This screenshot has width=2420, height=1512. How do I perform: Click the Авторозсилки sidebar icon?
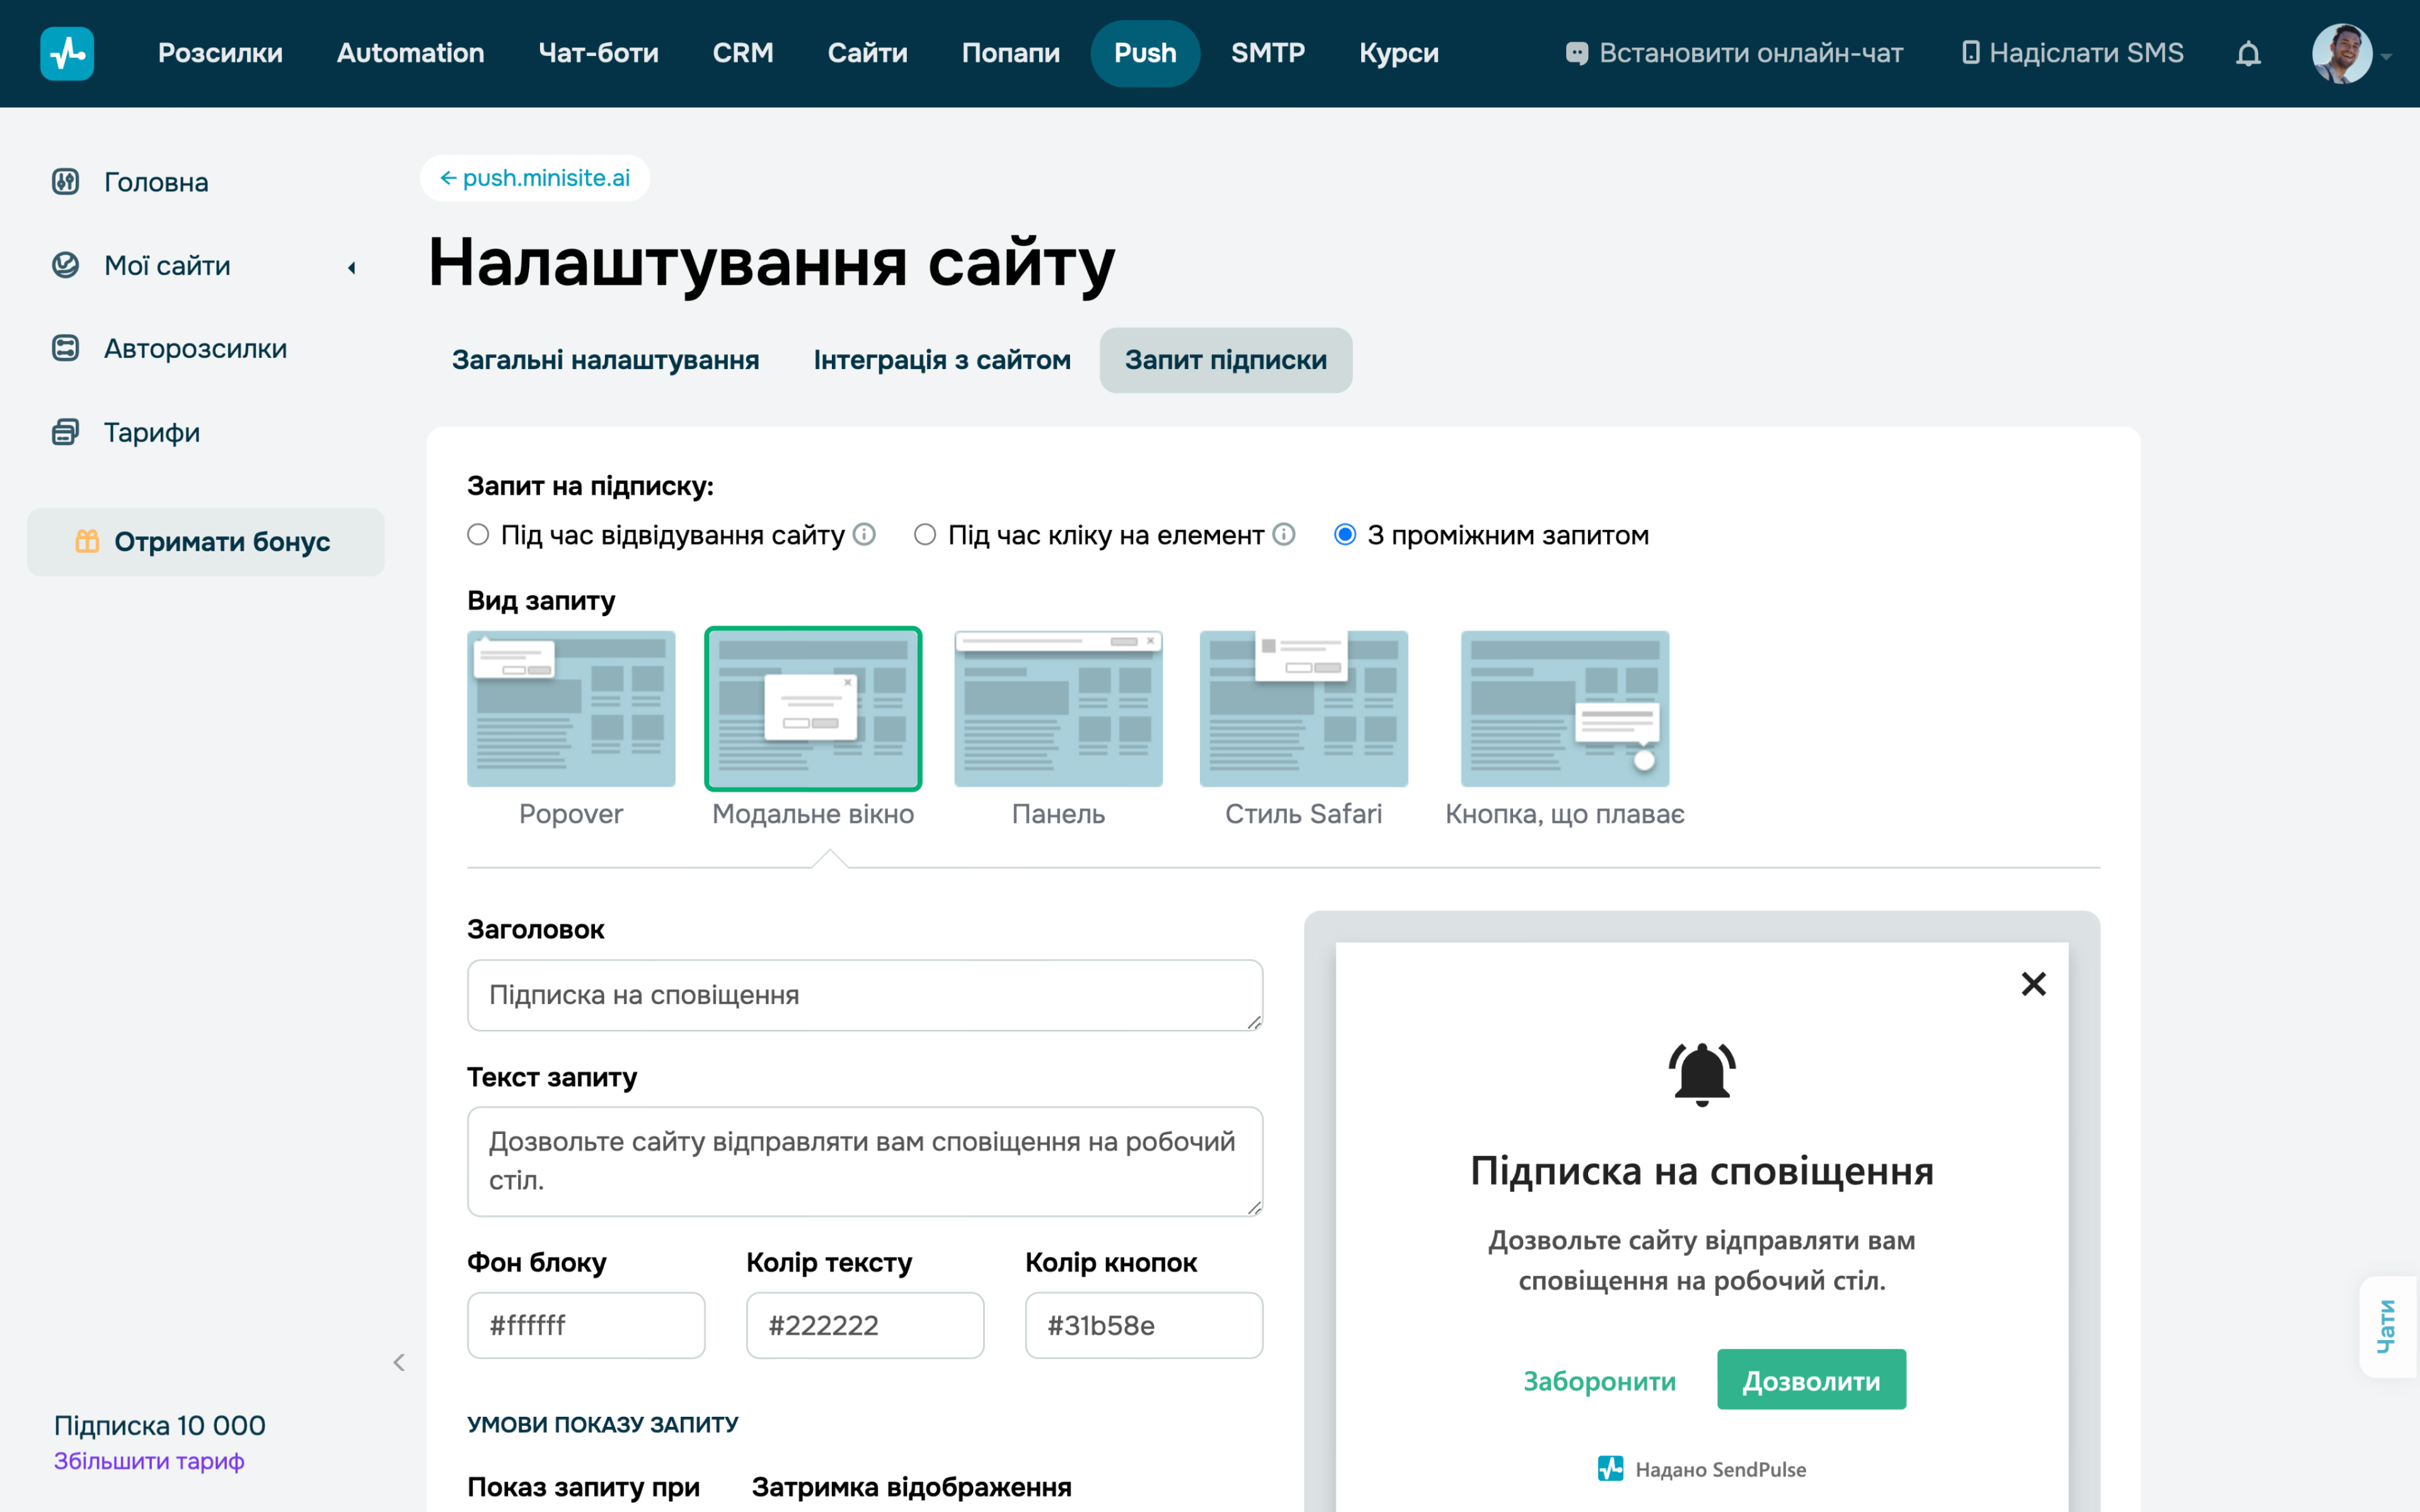click(x=65, y=348)
